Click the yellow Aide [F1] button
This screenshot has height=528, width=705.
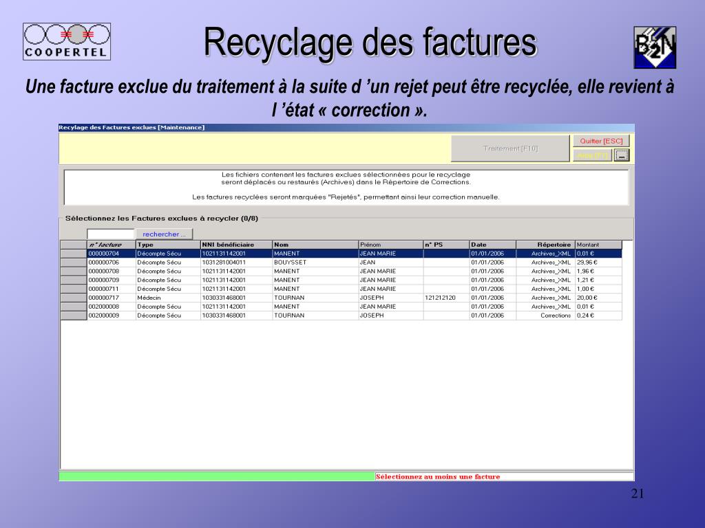[x=592, y=155]
